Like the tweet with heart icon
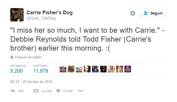The height and width of the screenshot is (102, 177). coord(58,91)
